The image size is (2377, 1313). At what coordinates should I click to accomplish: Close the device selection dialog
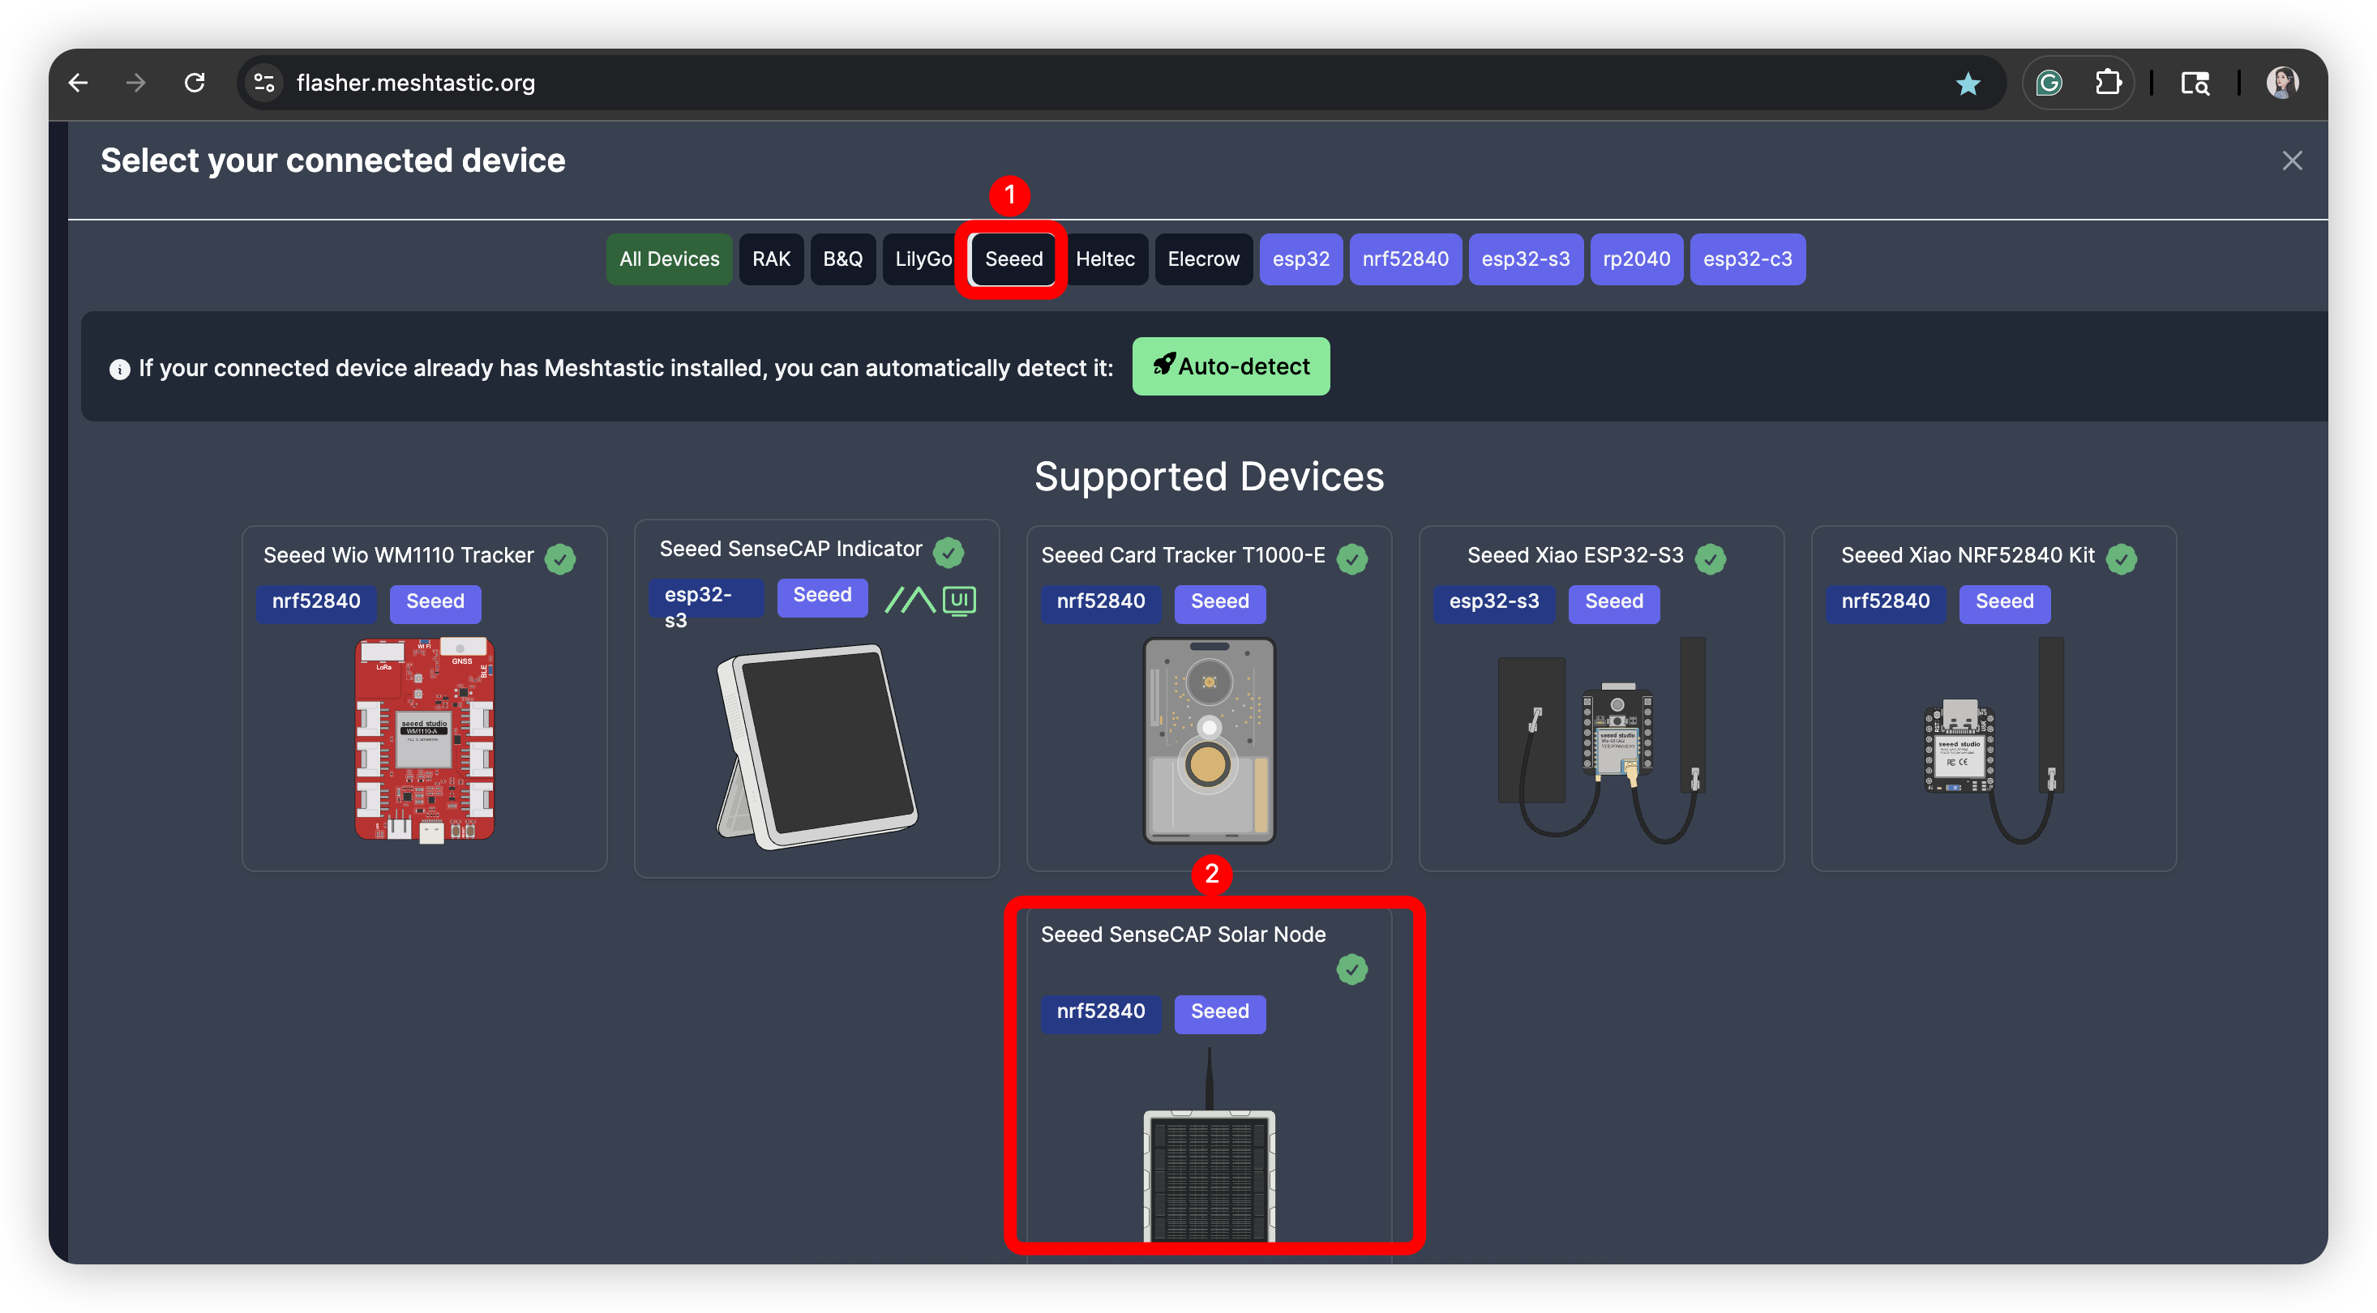click(x=2291, y=160)
